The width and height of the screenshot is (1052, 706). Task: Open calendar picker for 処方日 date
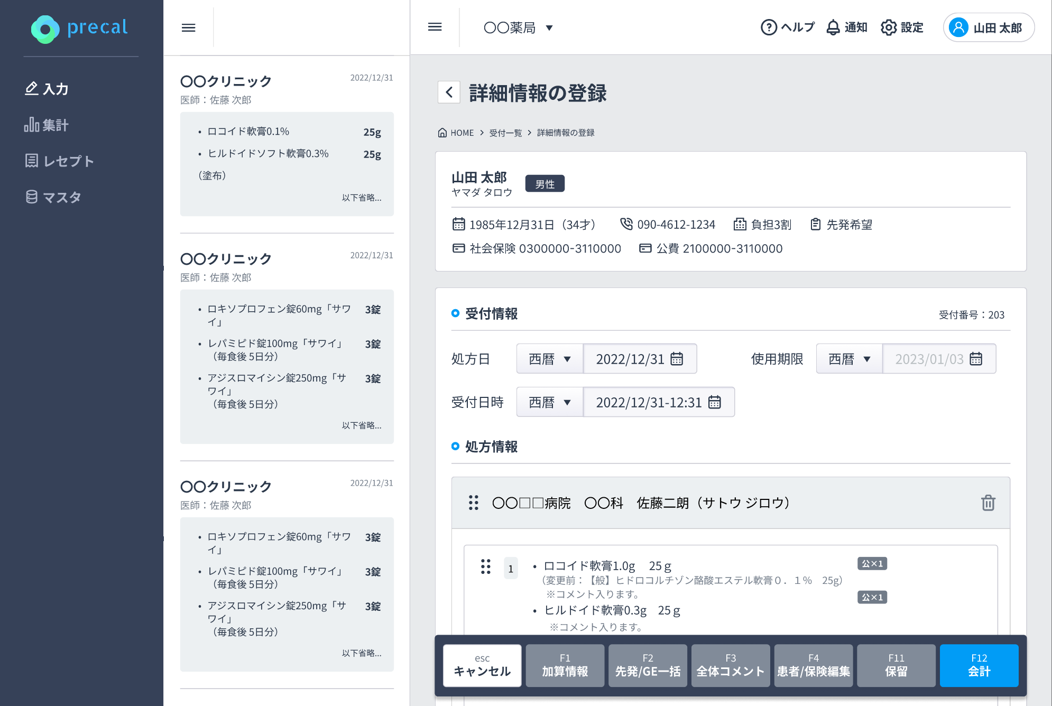(677, 359)
